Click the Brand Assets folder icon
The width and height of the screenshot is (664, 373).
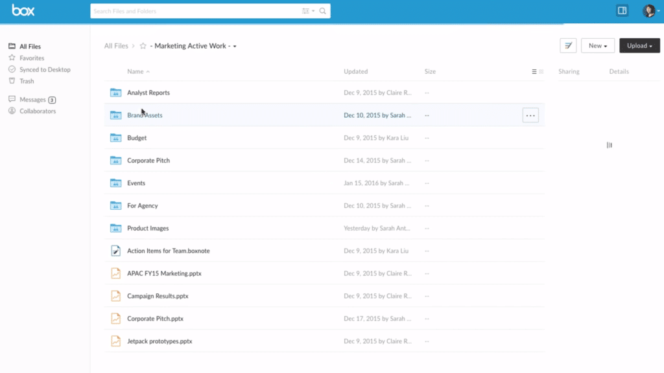(115, 115)
